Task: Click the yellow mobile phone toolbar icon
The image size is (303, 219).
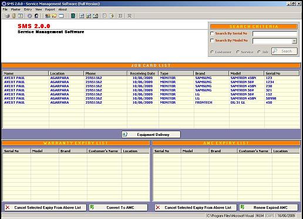Action: click(14, 16)
